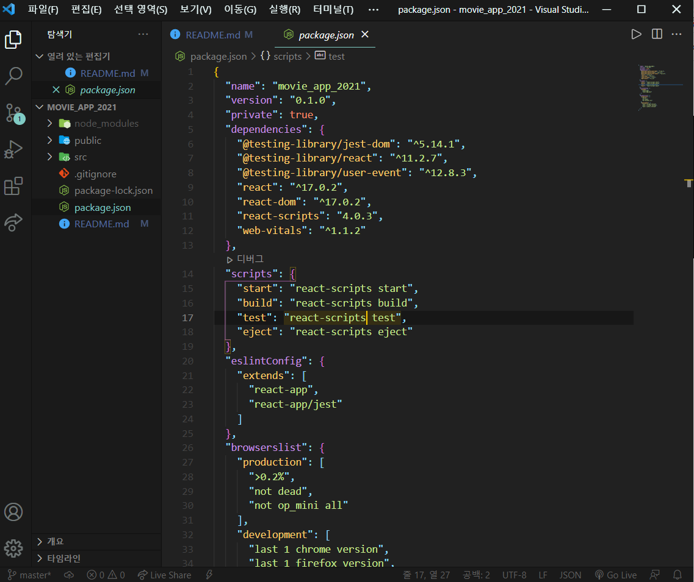Open Live Share activity bar icon

(13, 222)
